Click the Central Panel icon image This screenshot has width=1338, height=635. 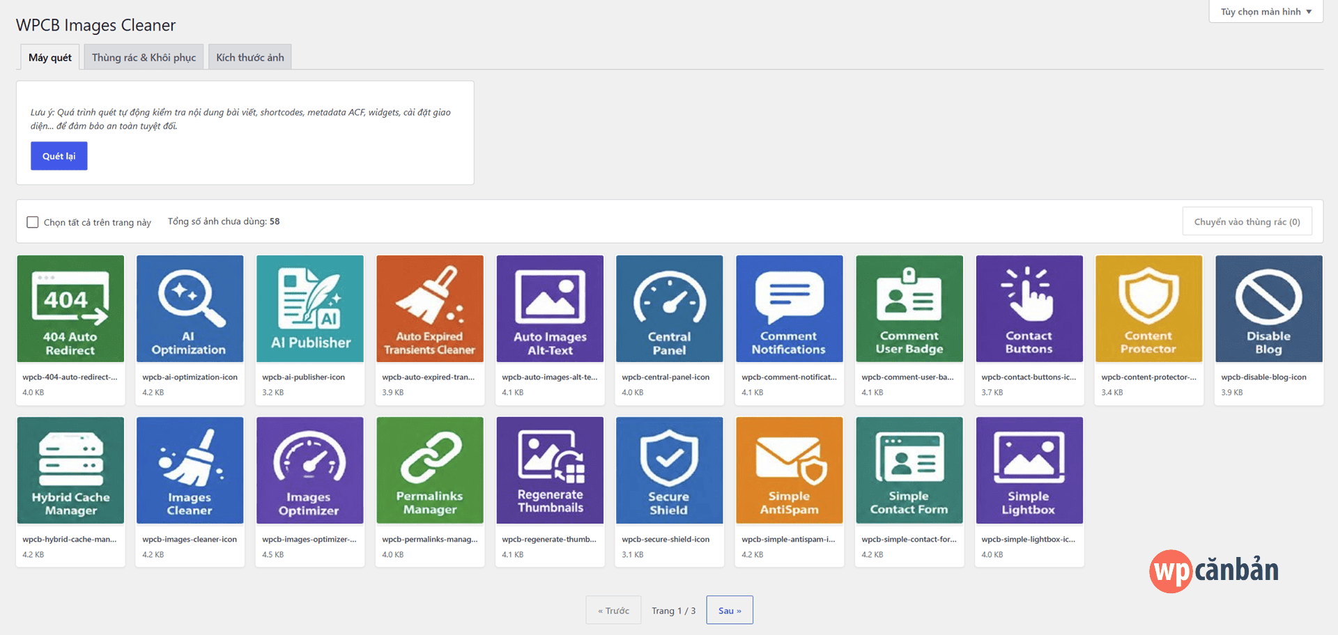pyautogui.click(x=670, y=308)
